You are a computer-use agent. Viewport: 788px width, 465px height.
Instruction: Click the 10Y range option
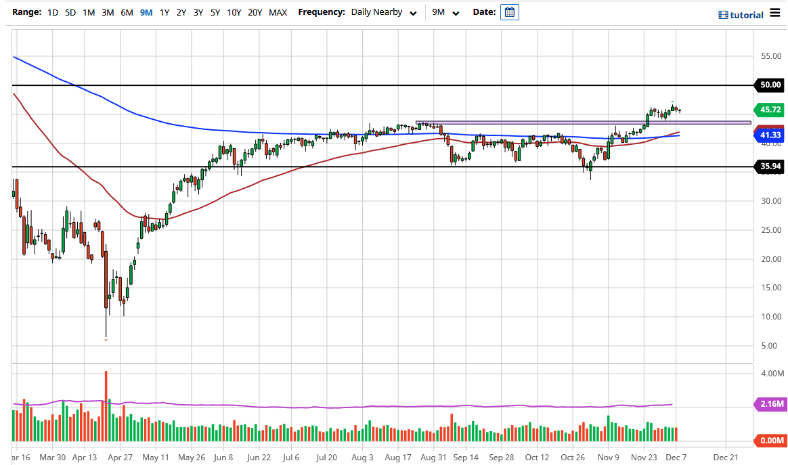tap(234, 12)
